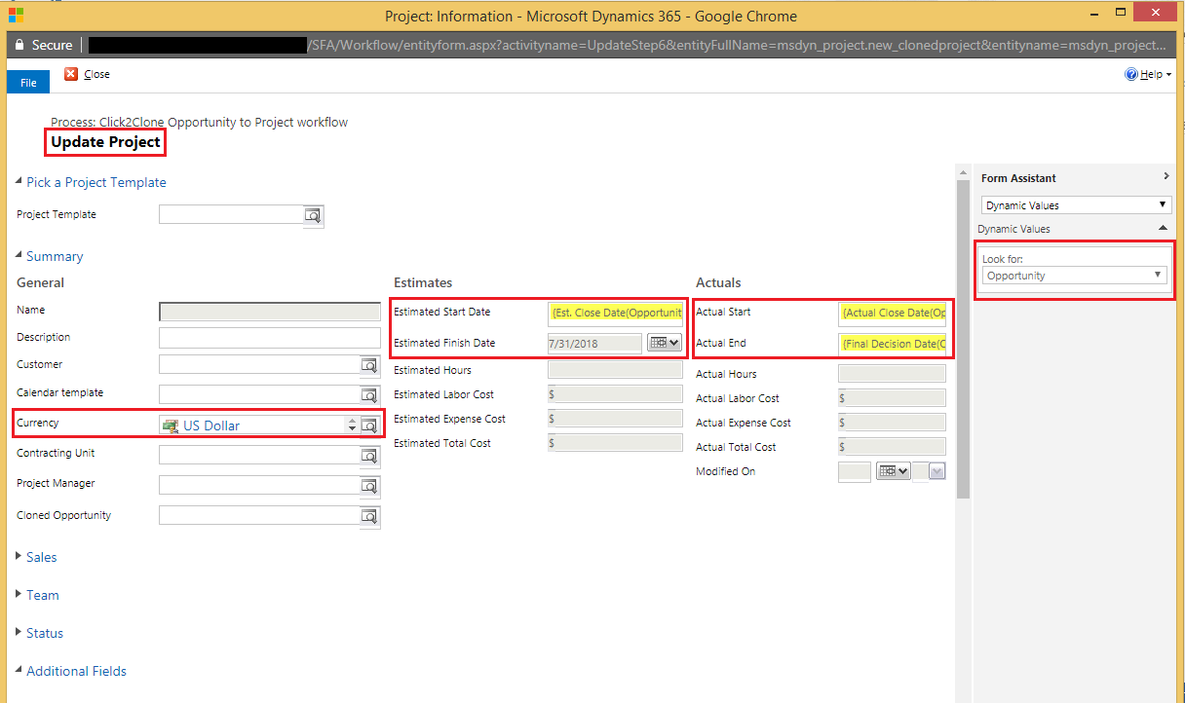Viewport: 1185px width, 703px height.
Task: Click the Secure padlock icon in the address bar
Action: coord(19,45)
